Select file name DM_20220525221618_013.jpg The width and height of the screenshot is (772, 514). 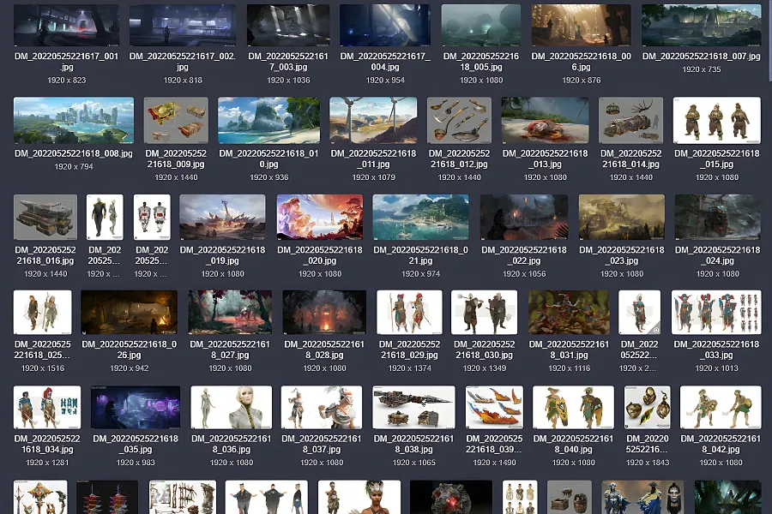(545, 158)
